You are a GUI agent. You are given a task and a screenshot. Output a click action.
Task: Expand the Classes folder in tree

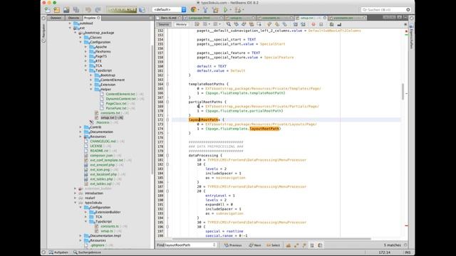(81, 38)
